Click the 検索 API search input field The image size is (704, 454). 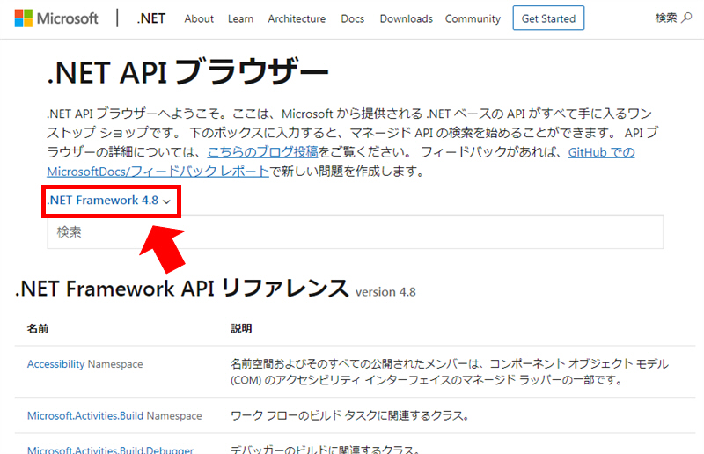(x=356, y=231)
